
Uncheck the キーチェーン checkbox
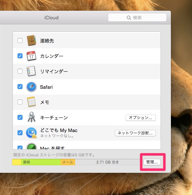click(20, 117)
